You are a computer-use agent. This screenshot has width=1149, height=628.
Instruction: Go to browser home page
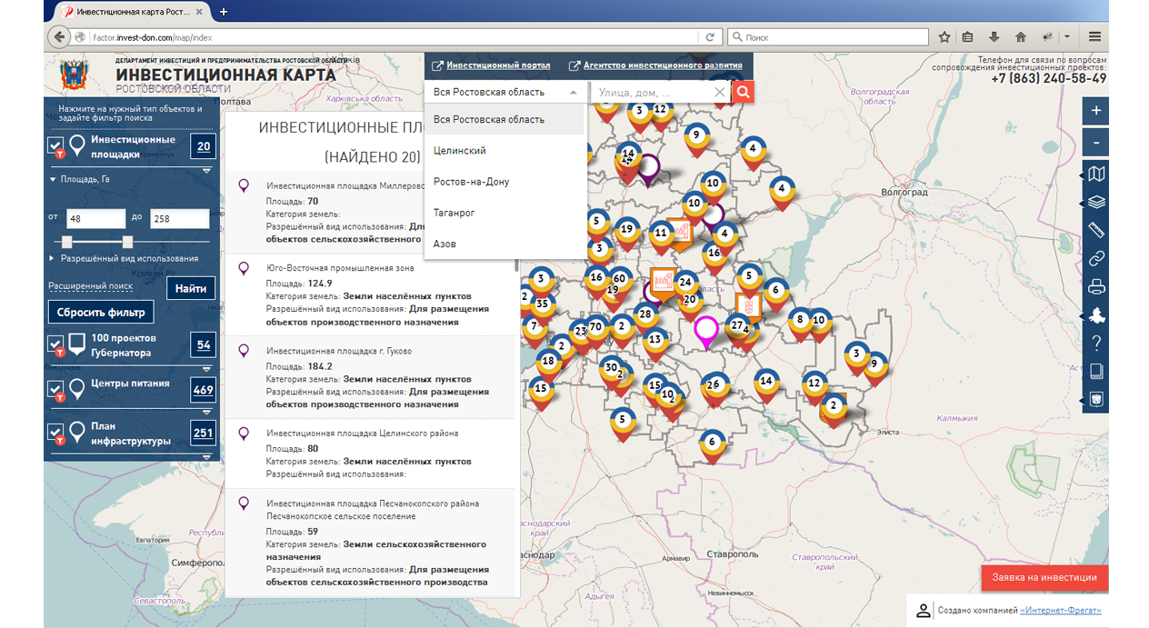tap(1021, 37)
